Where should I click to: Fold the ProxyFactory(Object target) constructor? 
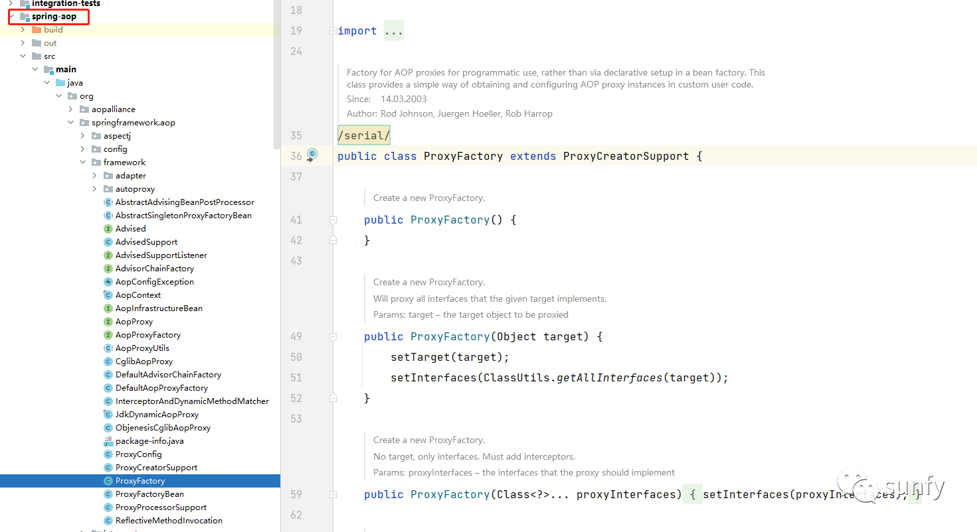333,336
